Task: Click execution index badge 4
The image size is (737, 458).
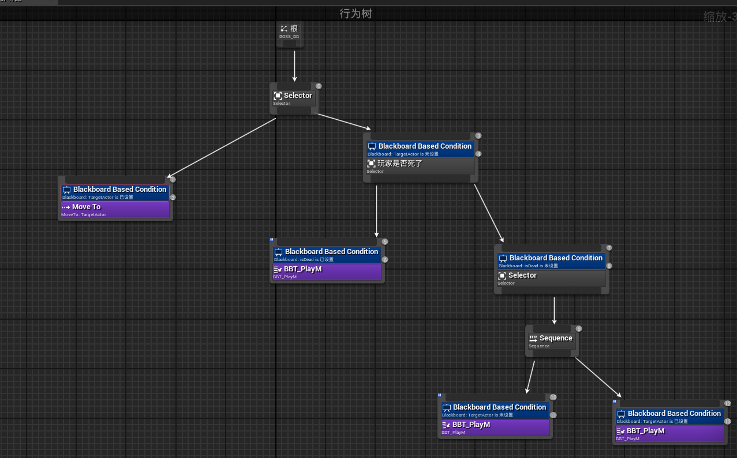Action: point(478,154)
